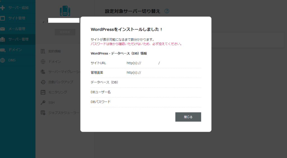Click the WordPressをインストールしました！ heading
Viewport: 287px width, 158px height.
point(126,30)
